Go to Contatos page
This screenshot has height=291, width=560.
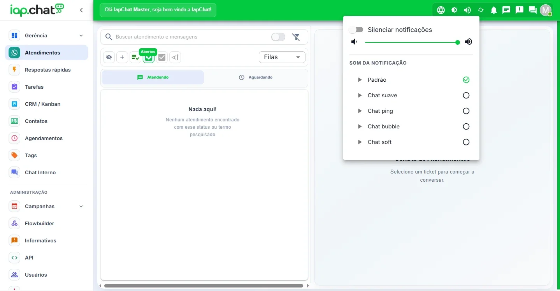coord(47,121)
